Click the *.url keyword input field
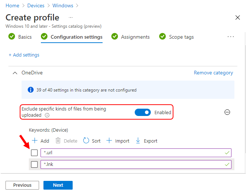The height and width of the screenshot is (194, 249). tap(136, 153)
